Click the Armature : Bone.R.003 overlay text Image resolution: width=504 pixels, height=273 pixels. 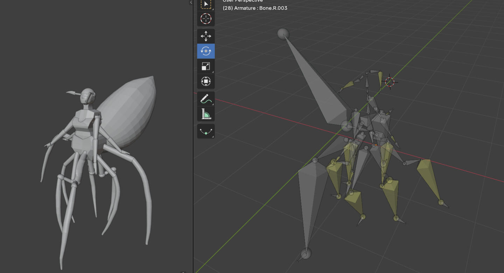(x=255, y=8)
